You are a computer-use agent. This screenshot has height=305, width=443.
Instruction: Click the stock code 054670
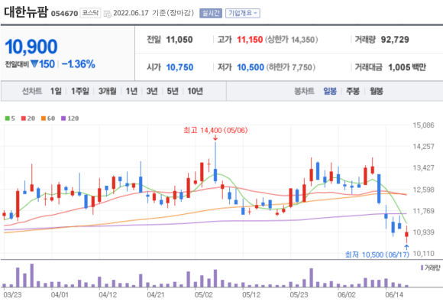(x=64, y=14)
